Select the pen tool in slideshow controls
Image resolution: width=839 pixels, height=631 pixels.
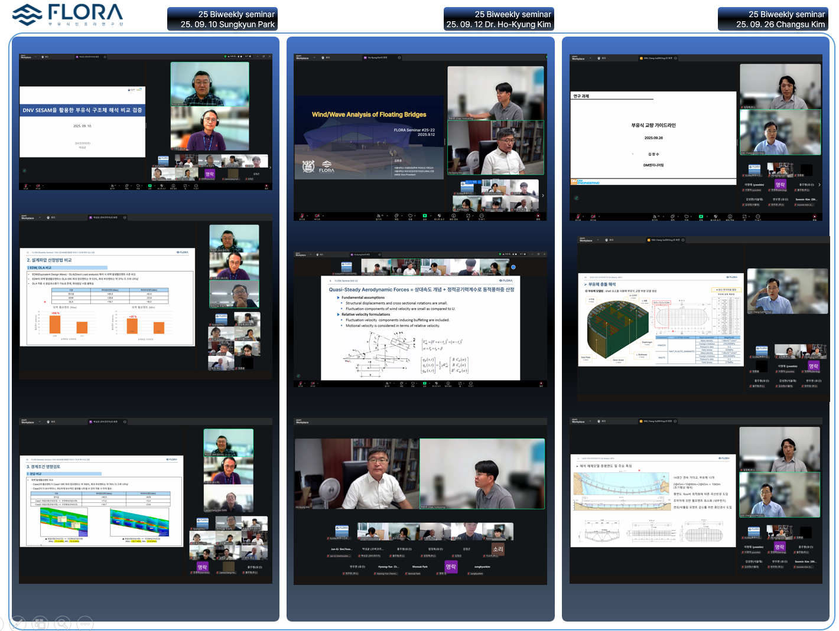[x=18, y=623]
